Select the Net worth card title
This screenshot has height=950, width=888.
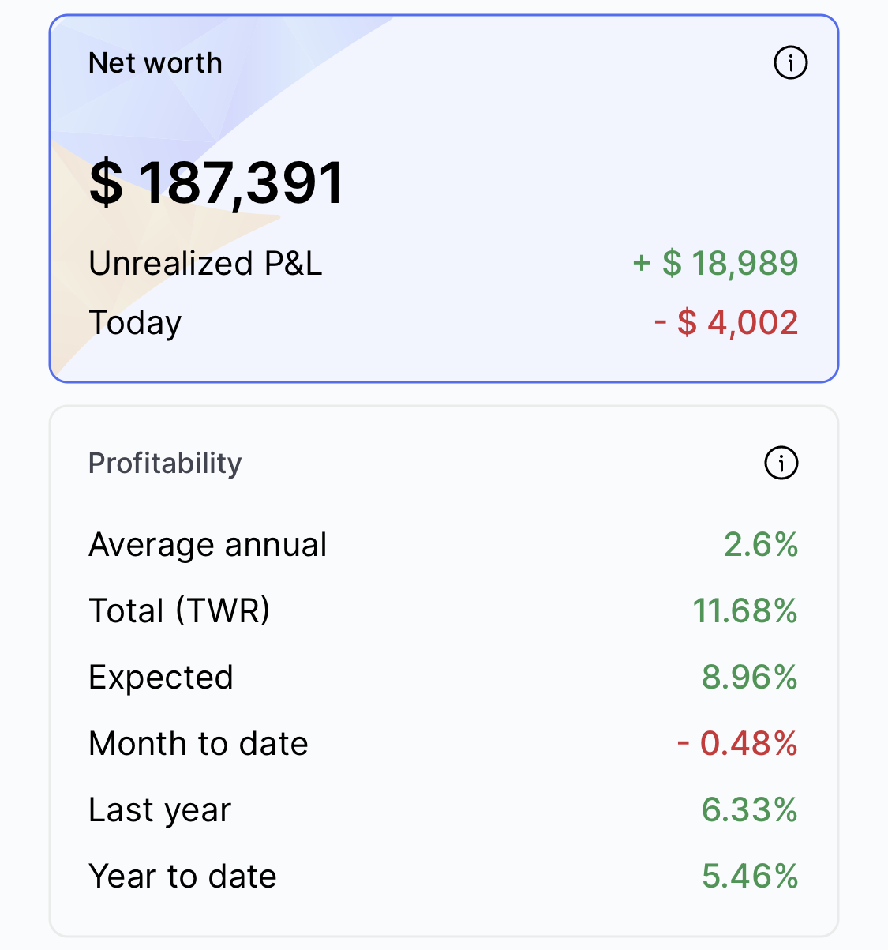[155, 62]
